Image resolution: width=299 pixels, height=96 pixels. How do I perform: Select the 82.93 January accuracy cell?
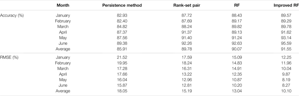(x=122, y=16)
